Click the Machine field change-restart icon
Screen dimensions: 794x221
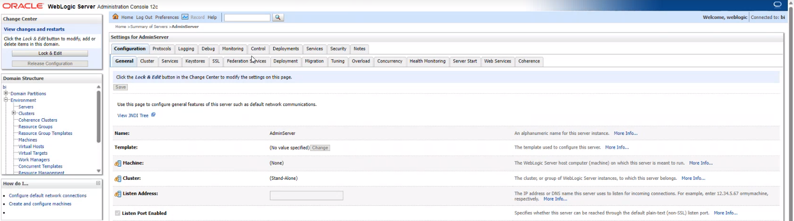[x=118, y=163]
